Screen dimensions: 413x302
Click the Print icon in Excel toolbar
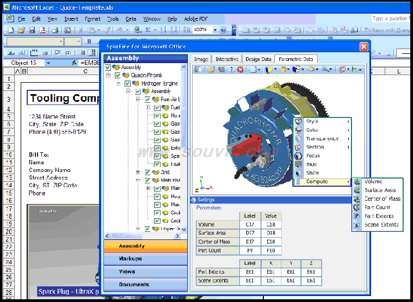54,30
